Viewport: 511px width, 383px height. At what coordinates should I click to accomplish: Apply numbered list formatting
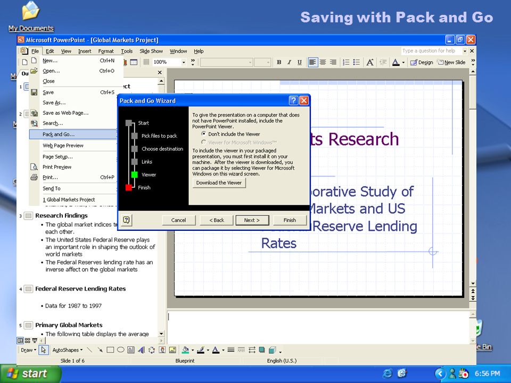(x=346, y=62)
